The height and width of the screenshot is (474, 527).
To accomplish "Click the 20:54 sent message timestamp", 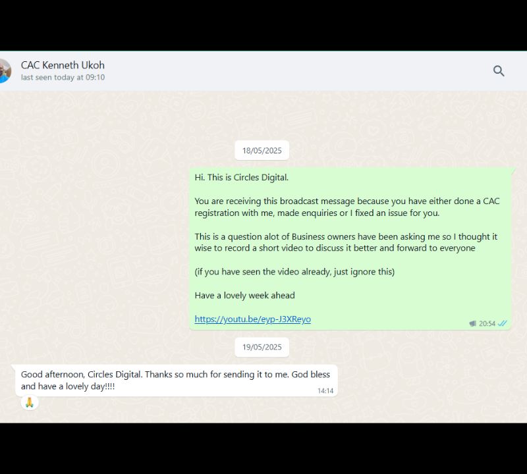I will tap(487, 323).
